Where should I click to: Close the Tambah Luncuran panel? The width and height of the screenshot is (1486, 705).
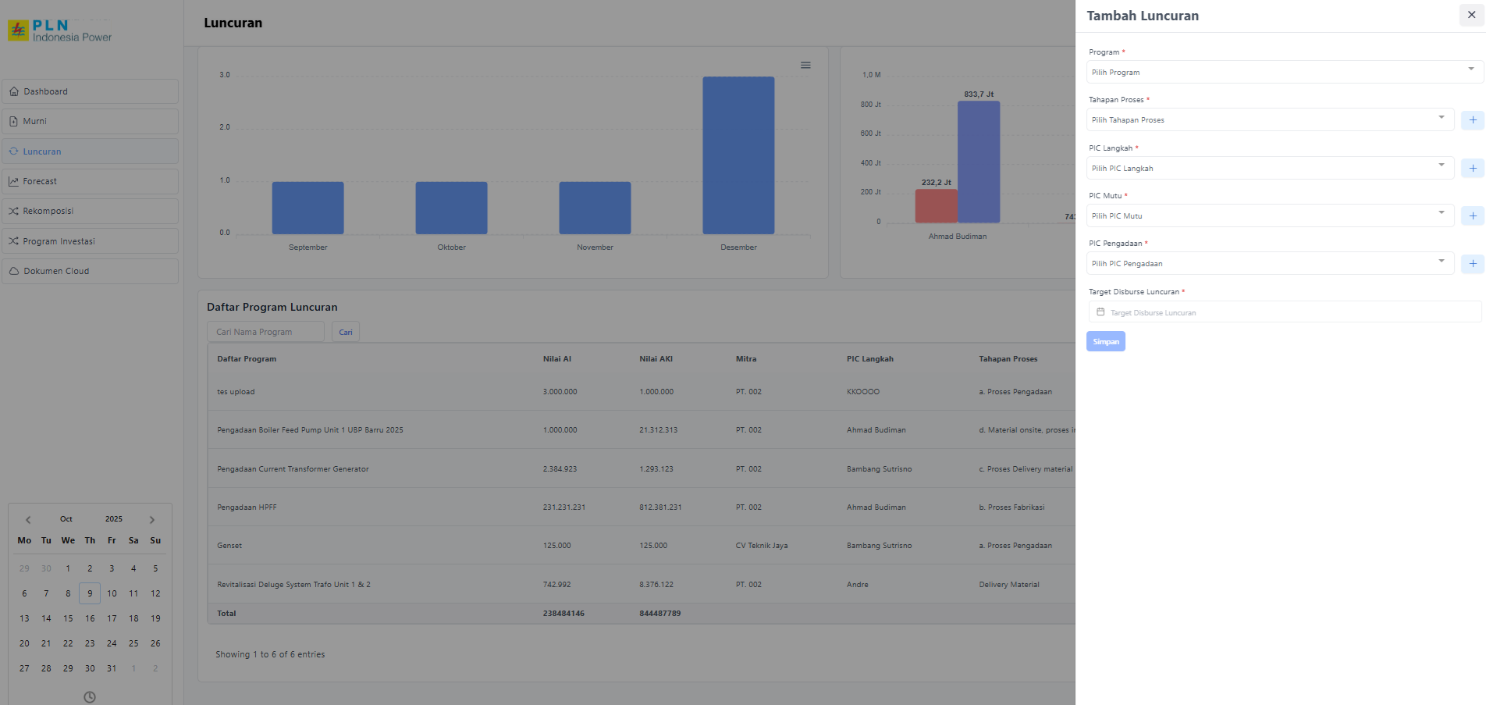(1471, 16)
